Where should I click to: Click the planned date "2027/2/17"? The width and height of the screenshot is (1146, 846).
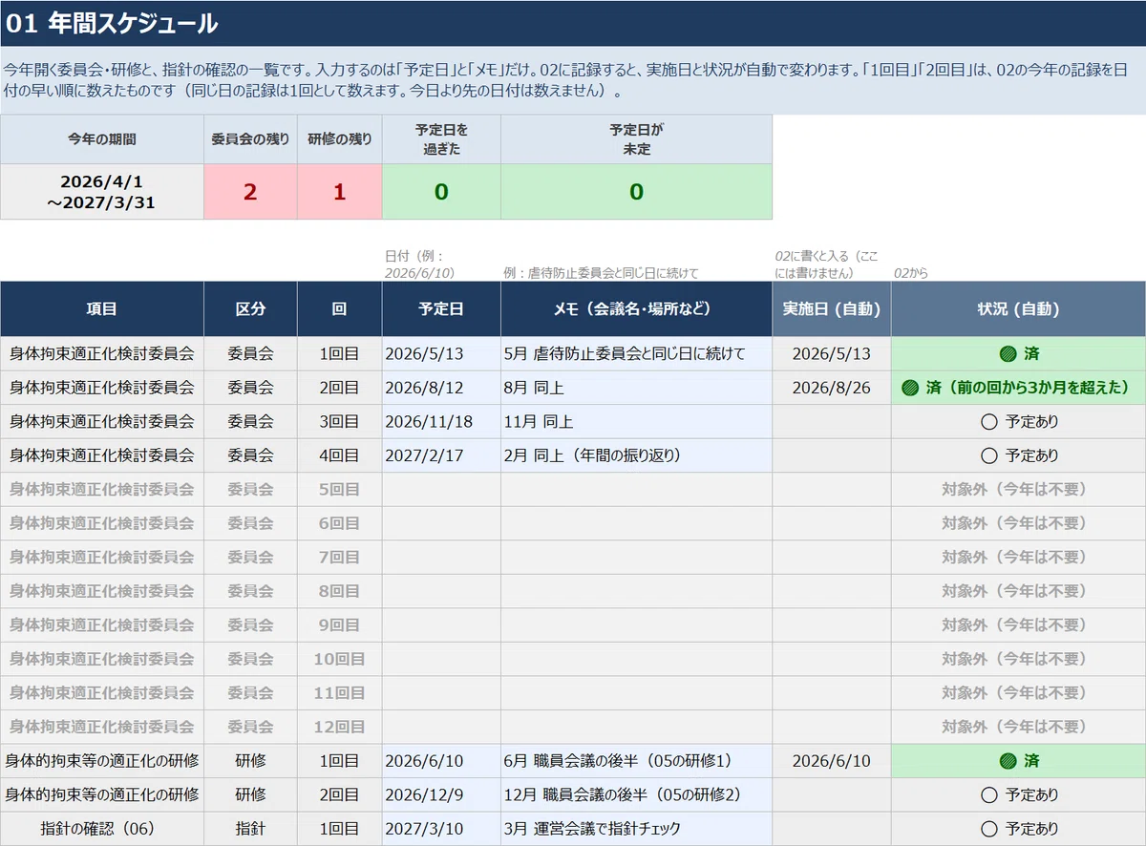[441, 455]
